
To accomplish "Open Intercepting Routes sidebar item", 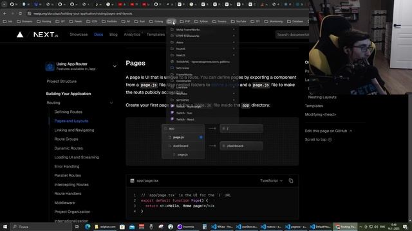I will [71, 185].
